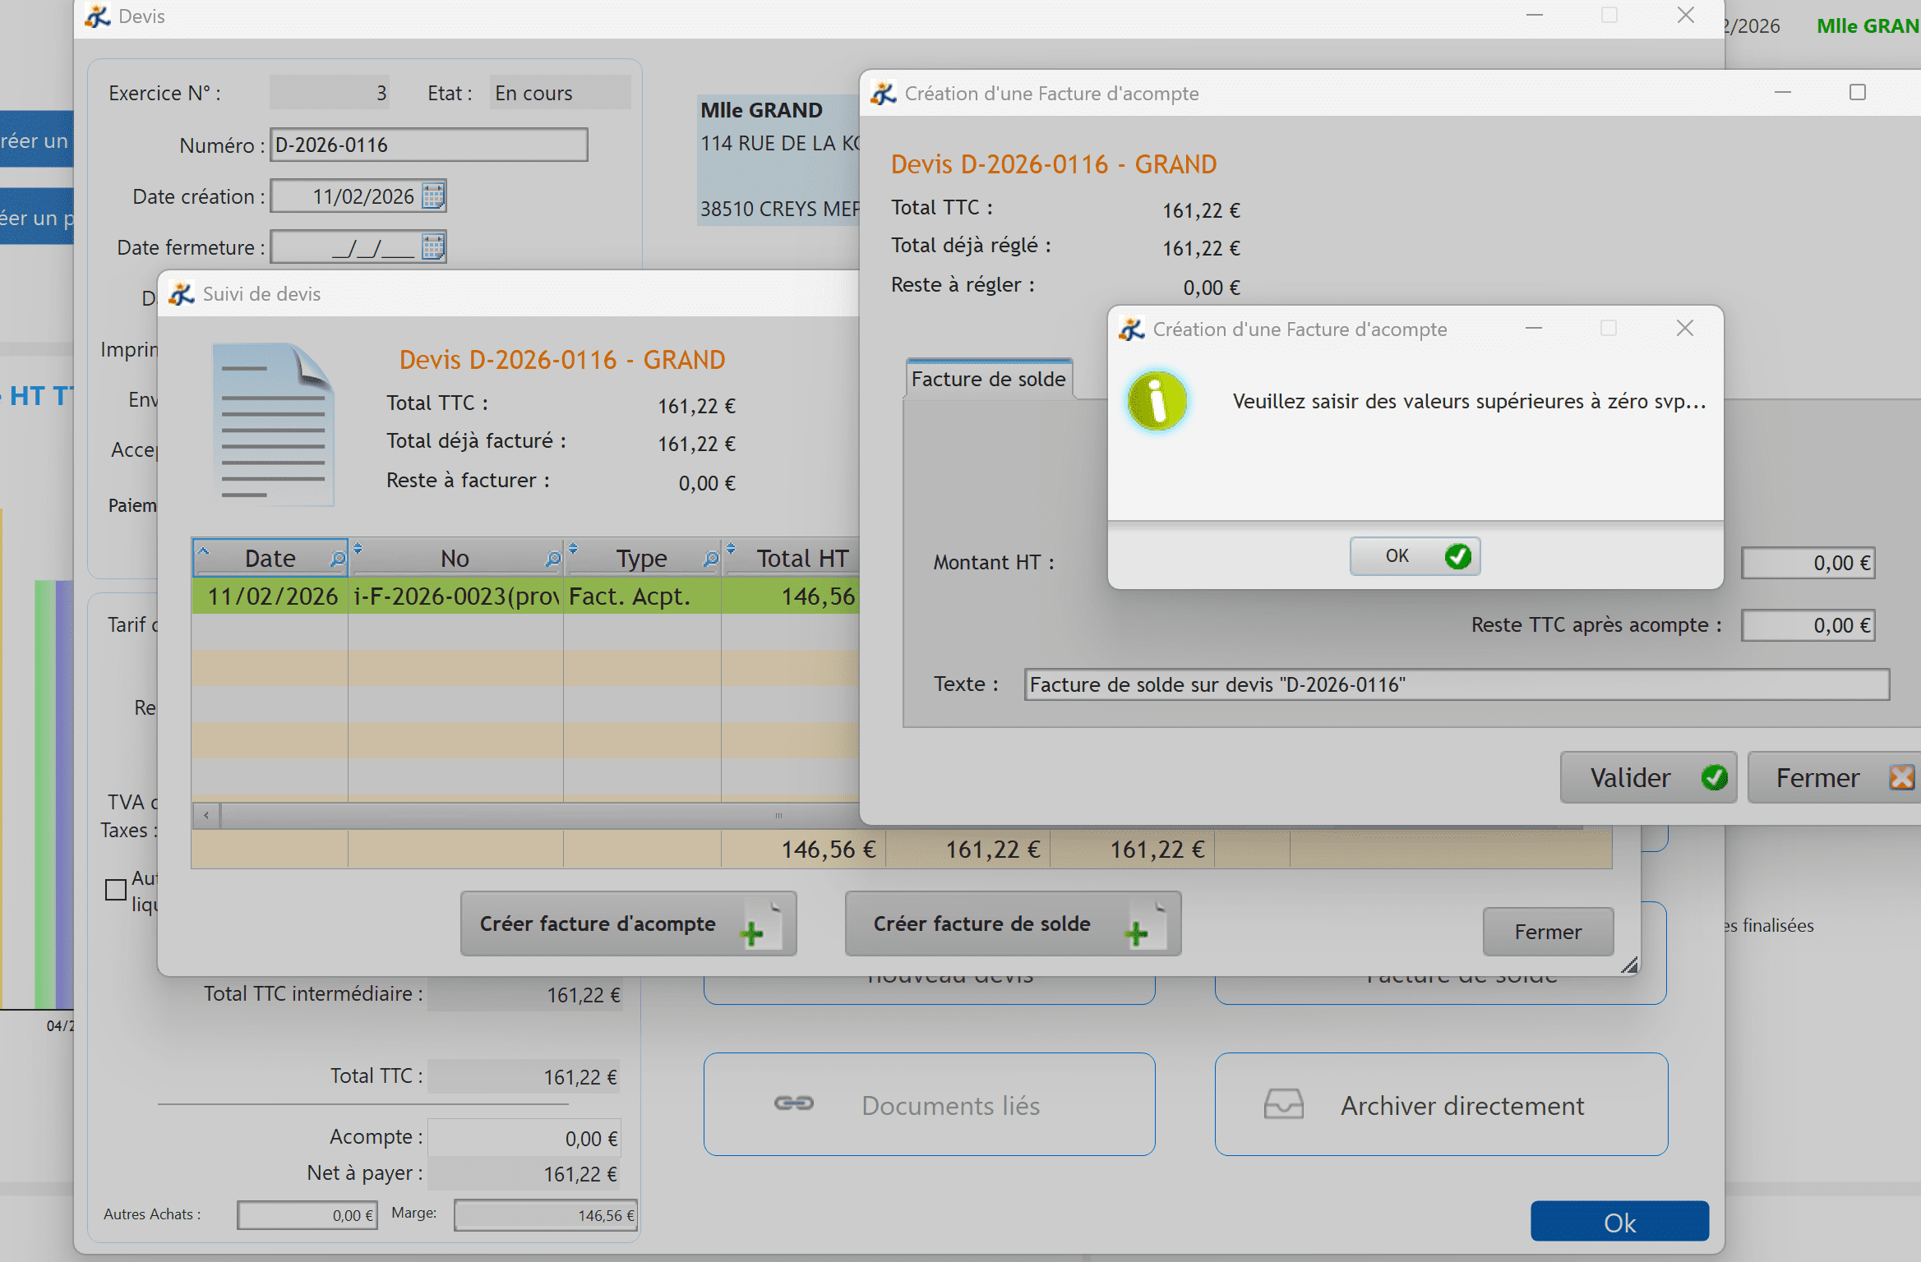Click the green info icon in the alert

tap(1157, 402)
